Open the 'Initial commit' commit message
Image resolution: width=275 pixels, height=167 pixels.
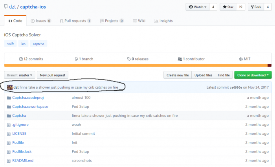point(83,134)
